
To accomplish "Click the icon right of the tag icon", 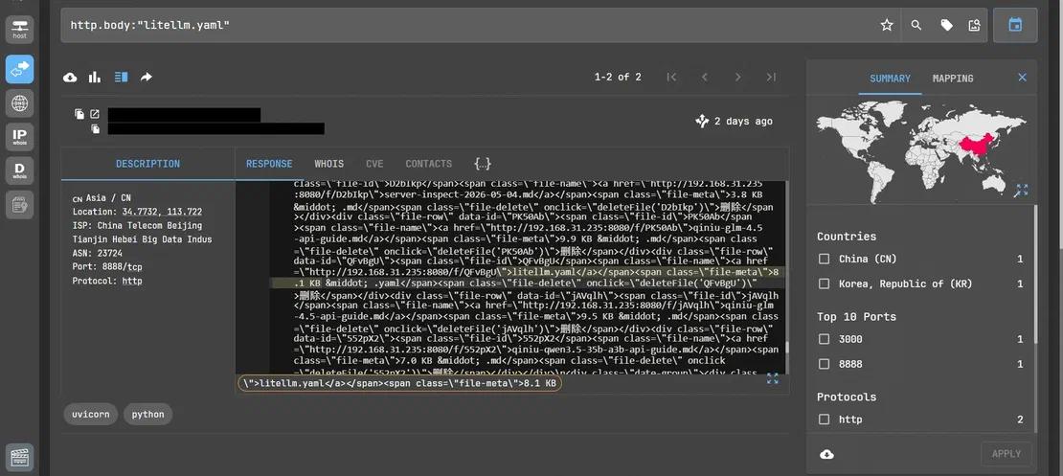I will point(975,25).
